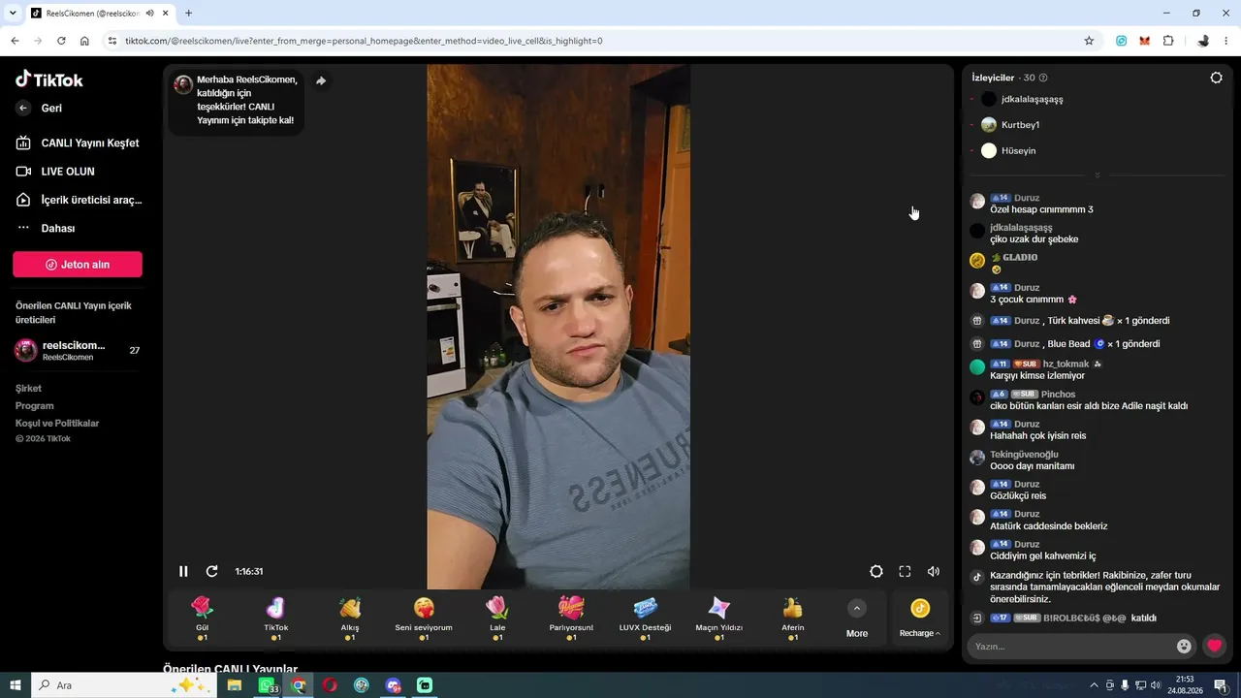This screenshot has height=698, width=1241.
Task: Click the TikTok logo
Action: 49,79
